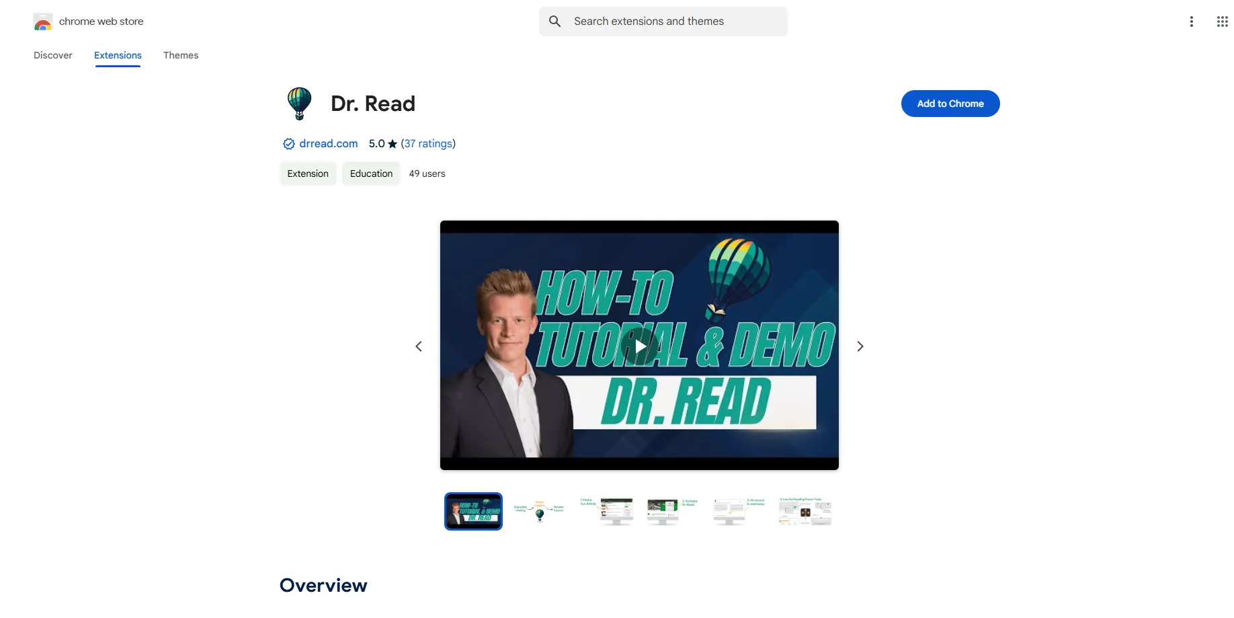Open the drread.com website link
Screen dimensions: 1234x618
(328, 143)
